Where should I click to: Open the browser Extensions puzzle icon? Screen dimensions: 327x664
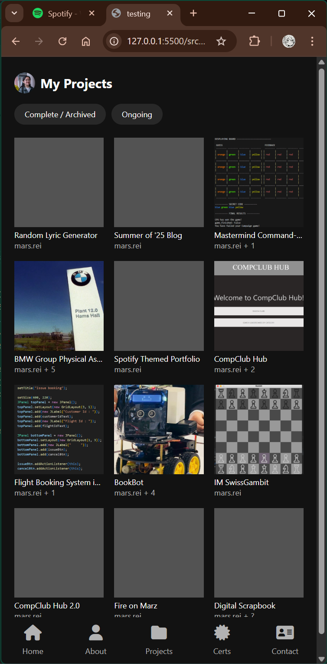254,41
